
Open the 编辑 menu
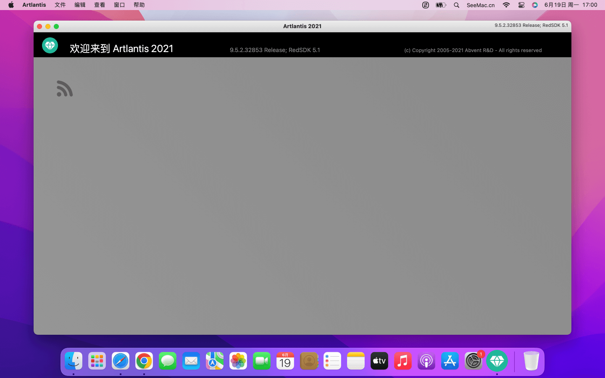coord(80,5)
